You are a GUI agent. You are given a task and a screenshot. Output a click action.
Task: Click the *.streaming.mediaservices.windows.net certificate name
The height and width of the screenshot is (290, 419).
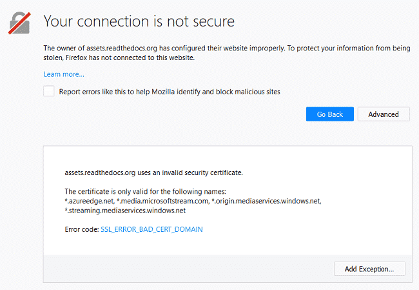coord(125,210)
